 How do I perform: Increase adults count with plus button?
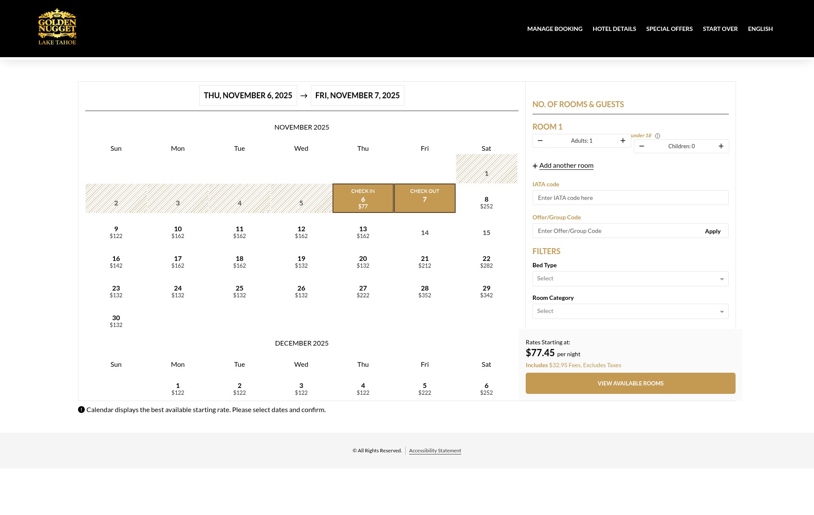[x=623, y=141]
